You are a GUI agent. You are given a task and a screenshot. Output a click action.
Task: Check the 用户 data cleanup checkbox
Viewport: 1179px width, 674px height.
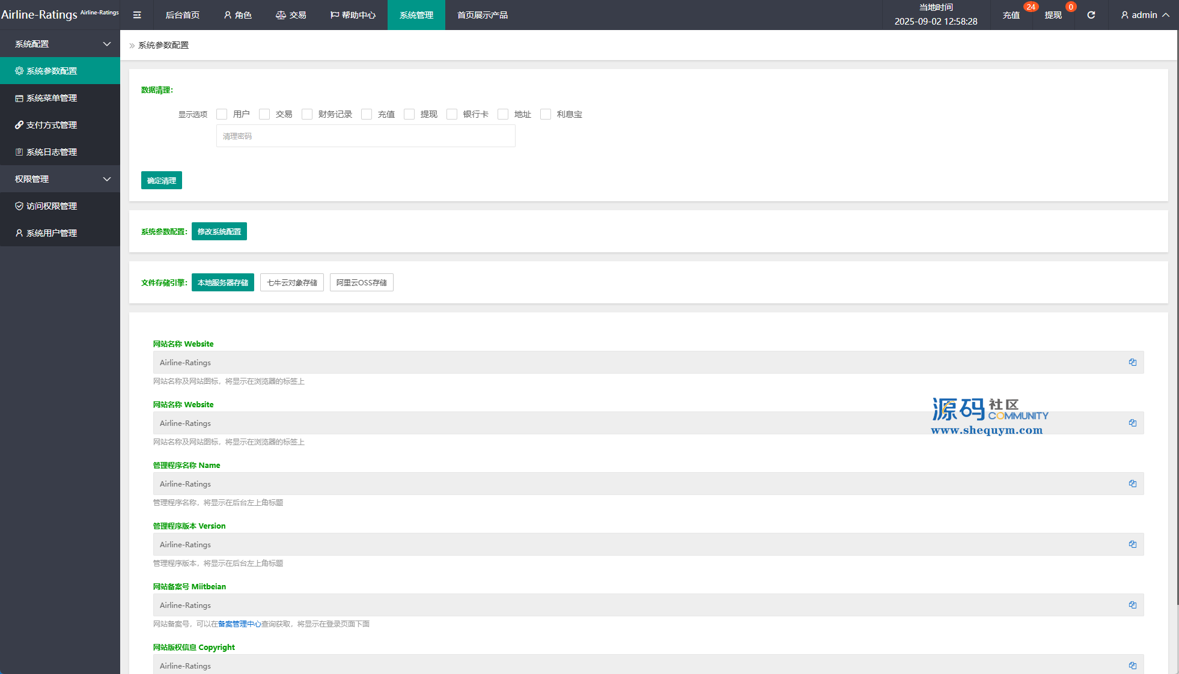[x=222, y=114]
